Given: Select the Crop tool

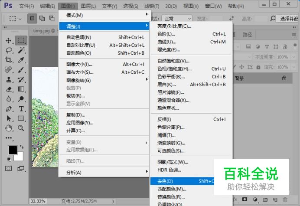Looking at the screenshot, I should pyautogui.click(x=8, y=60).
